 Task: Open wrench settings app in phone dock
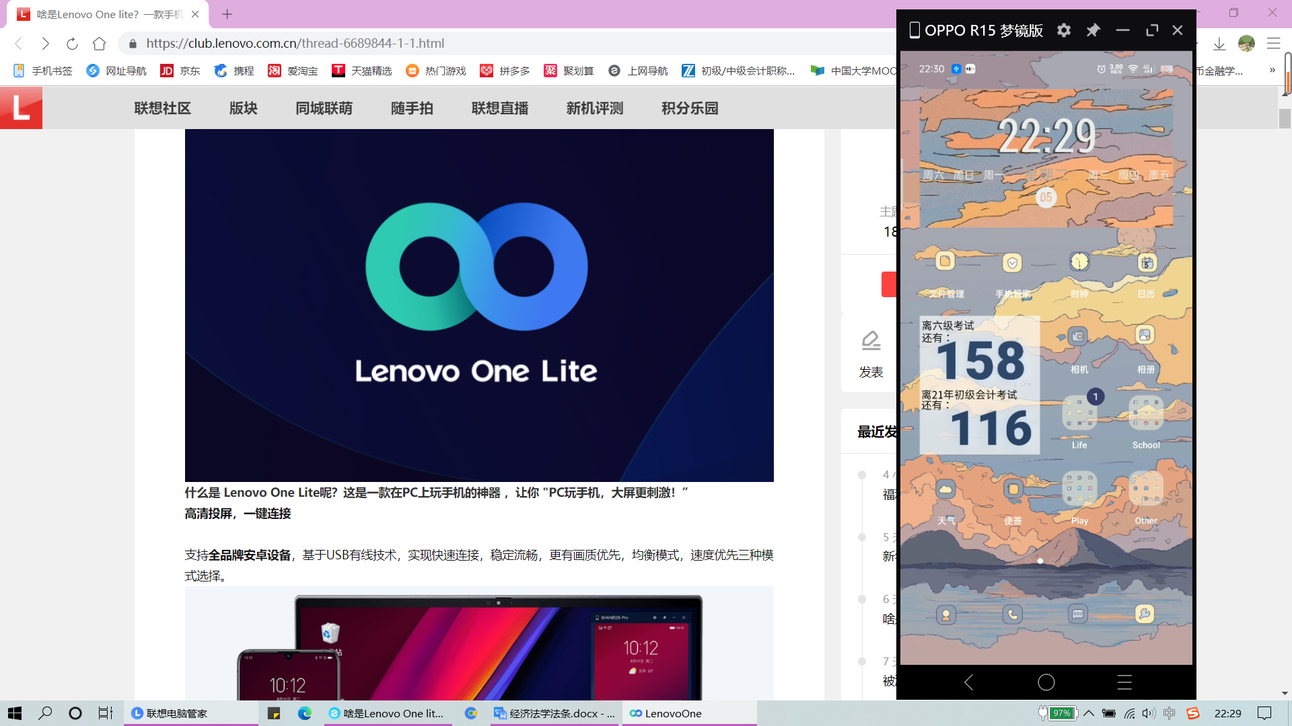click(1145, 614)
